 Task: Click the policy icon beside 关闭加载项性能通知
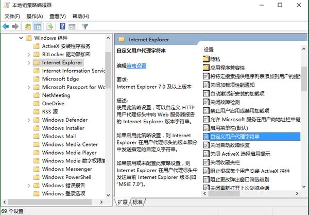[x=206, y=85]
